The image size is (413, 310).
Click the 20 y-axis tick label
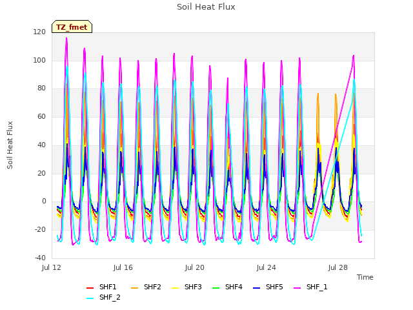point(41,173)
